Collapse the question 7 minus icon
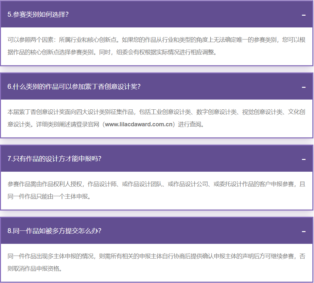314x283 pixels. point(304,159)
